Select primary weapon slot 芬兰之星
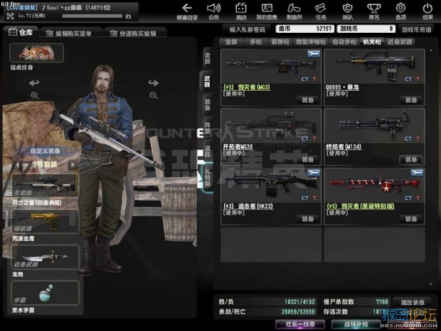This screenshot has width=441, height=331. (45, 185)
